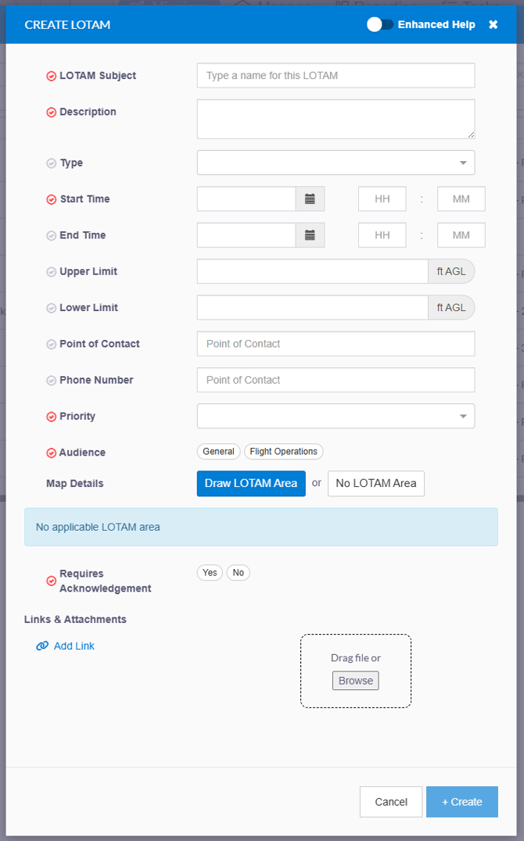Select Yes for Requires Acknowledgement
Image resolution: width=524 pixels, height=841 pixels.
(x=210, y=573)
